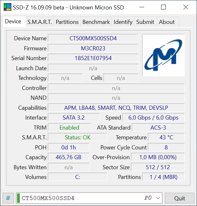Viewport: 197px width, 206px height.
Task: Maximize the SSD-Z window
Action: 163,7
